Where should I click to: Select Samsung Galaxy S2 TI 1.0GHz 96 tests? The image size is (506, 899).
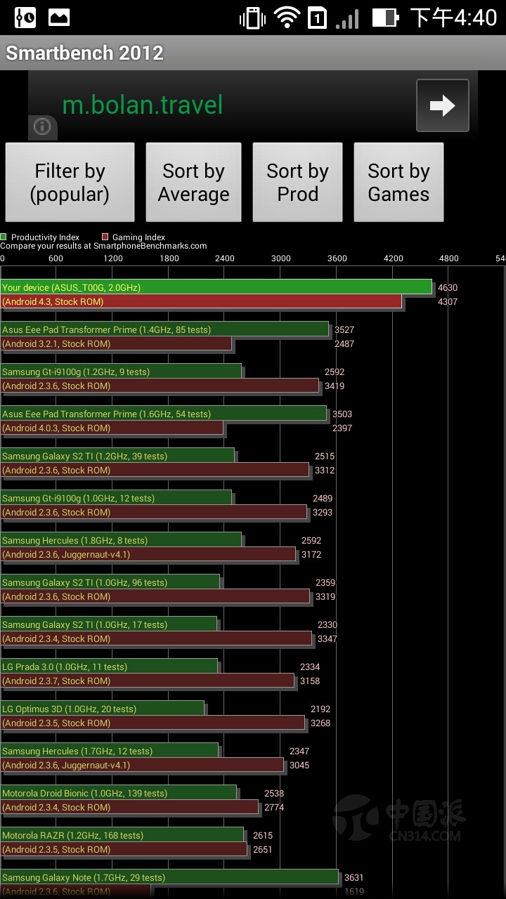coord(110,582)
